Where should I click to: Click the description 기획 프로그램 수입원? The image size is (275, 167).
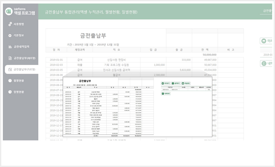click(x=117, y=65)
